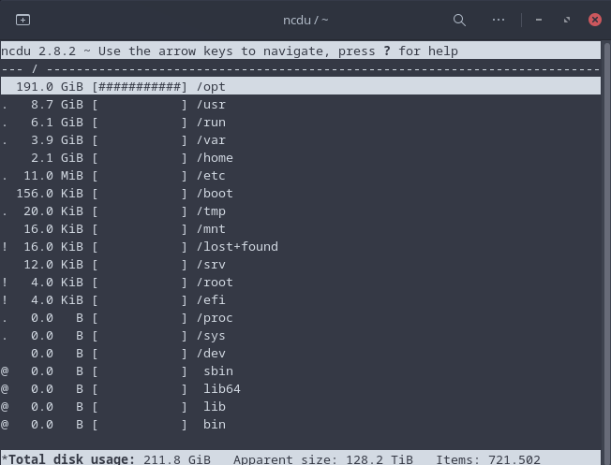Click the /run directory entry
The height and width of the screenshot is (465, 611).
point(211,123)
